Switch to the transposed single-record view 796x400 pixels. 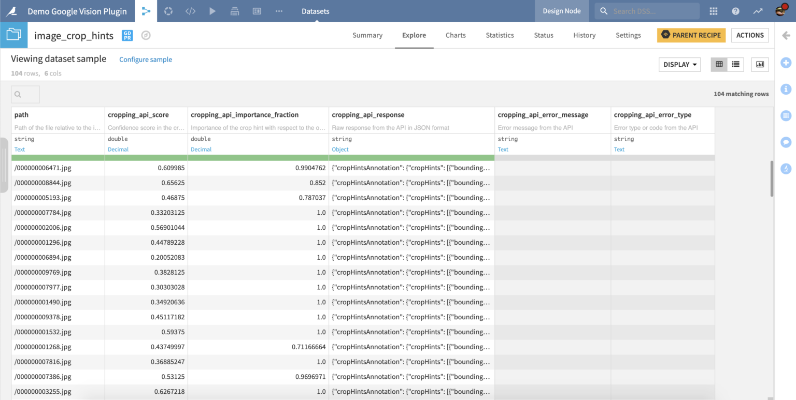click(735, 64)
